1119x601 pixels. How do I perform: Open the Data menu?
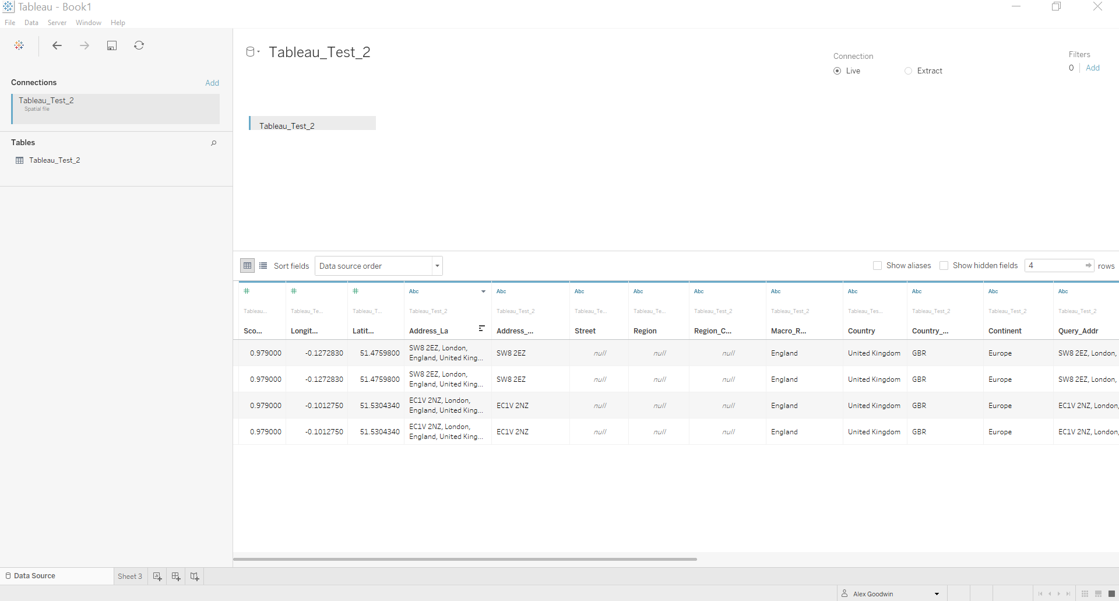point(31,23)
